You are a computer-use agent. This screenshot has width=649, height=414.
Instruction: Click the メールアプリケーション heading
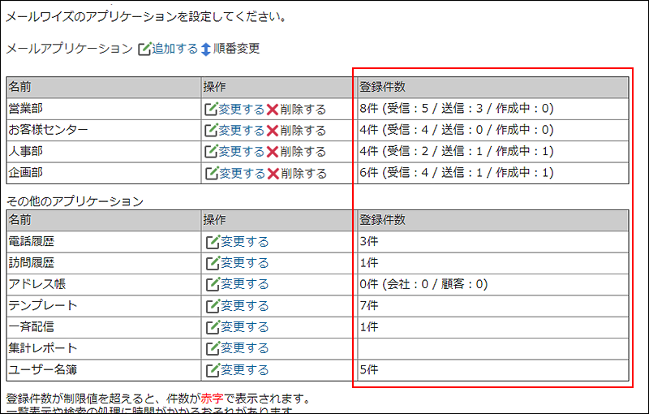coord(70,49)
